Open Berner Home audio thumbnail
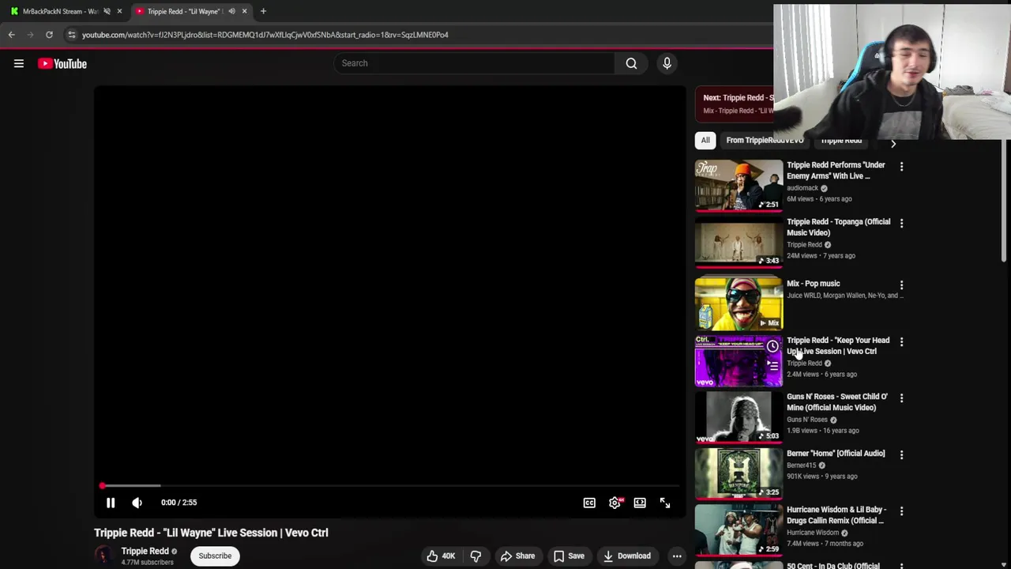Viewport: 1011px width, 569px height. click(739, 473)
